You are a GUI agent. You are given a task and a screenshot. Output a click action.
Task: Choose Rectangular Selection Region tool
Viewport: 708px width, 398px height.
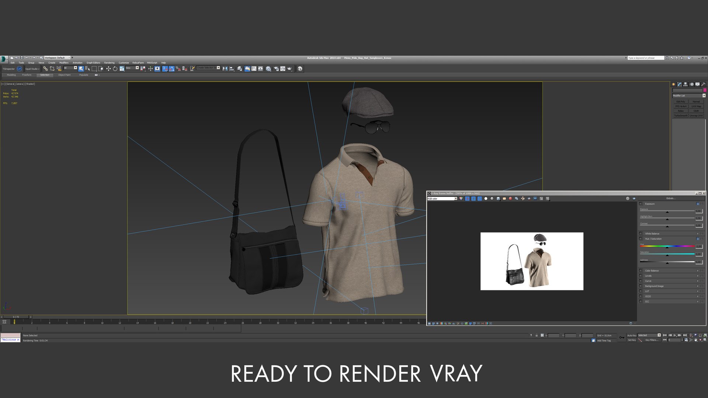click(x=94, y=69)
